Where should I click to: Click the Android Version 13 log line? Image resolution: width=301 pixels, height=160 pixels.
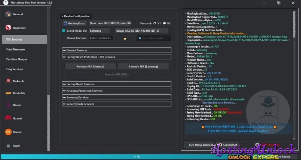coord(198,66)
